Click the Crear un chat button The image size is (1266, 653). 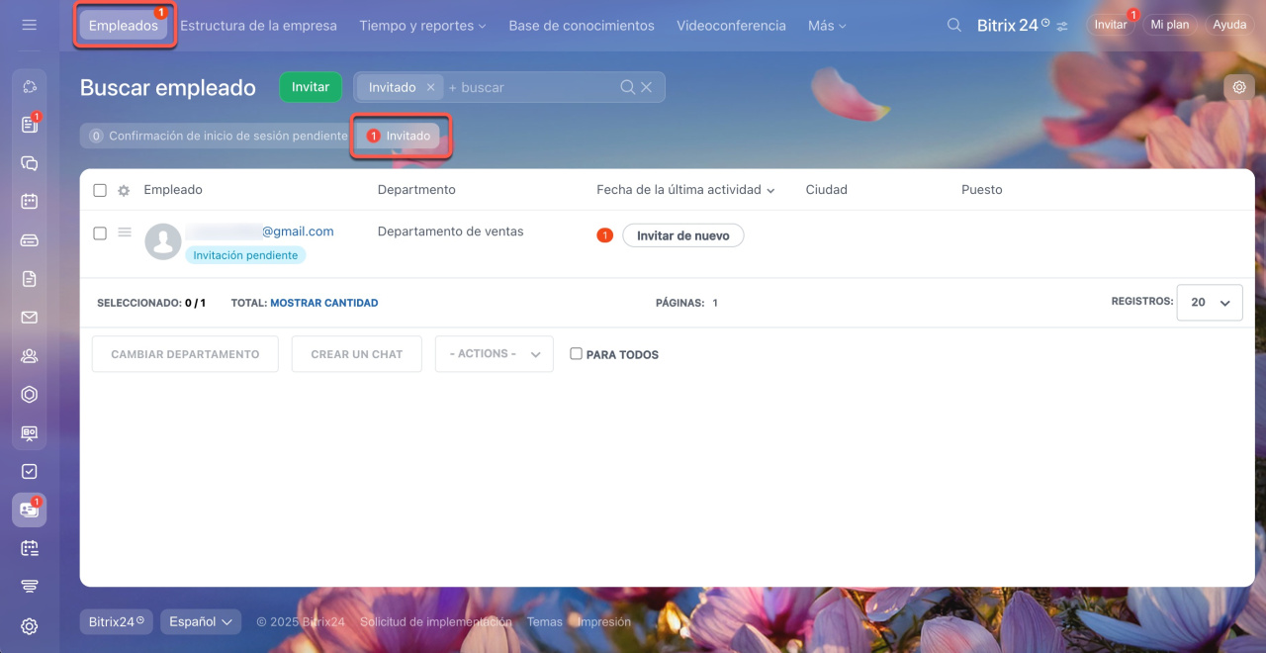coord(357,354)
